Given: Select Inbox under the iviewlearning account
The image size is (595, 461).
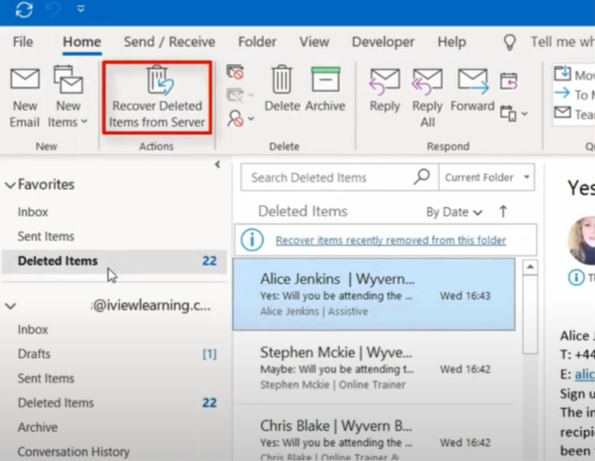Looking at the screenshot, I should 32,330.
